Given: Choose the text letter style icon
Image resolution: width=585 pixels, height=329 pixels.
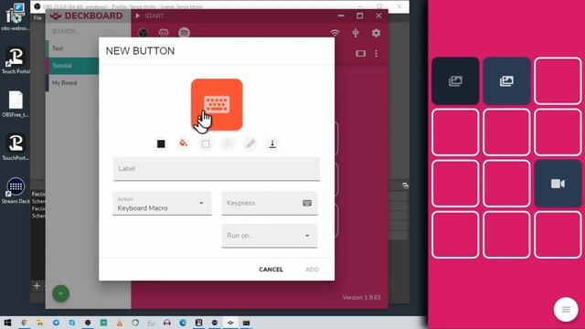Looking at the screenshot, I should 228,143.
